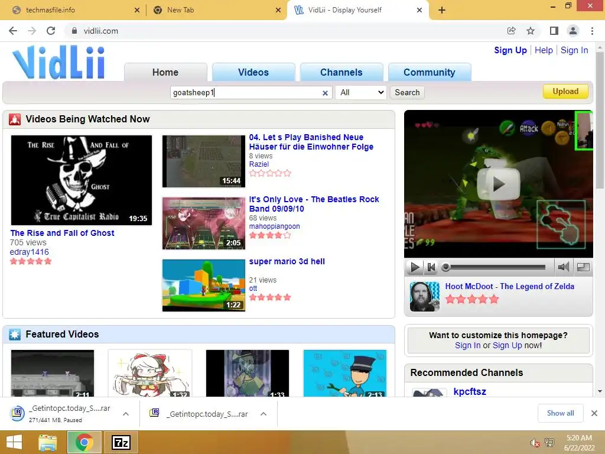Screen dimensions: 605x454
Task: Rate Hoot McDoot video with stars
Action: (472, 299)
